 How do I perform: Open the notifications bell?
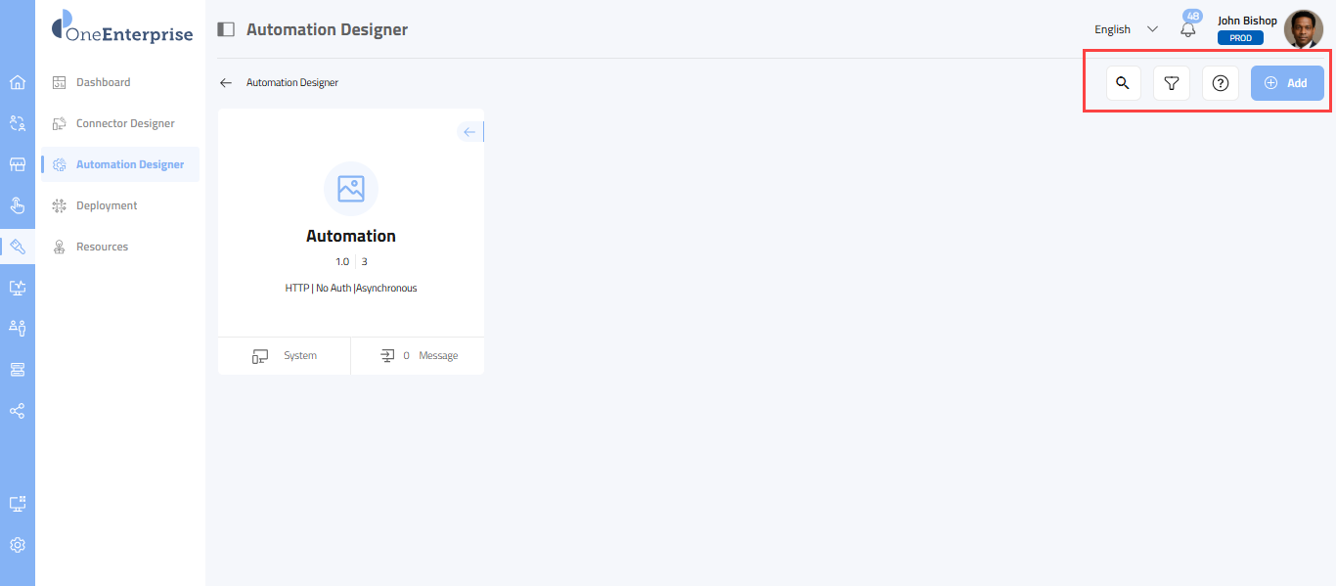click(x=1188, y=29)
